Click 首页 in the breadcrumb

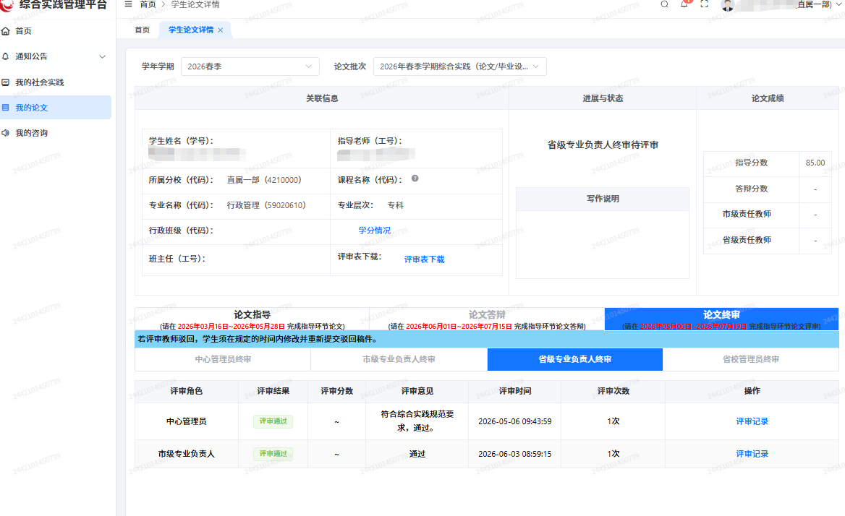pyautogui.click(x=148, y=4)
